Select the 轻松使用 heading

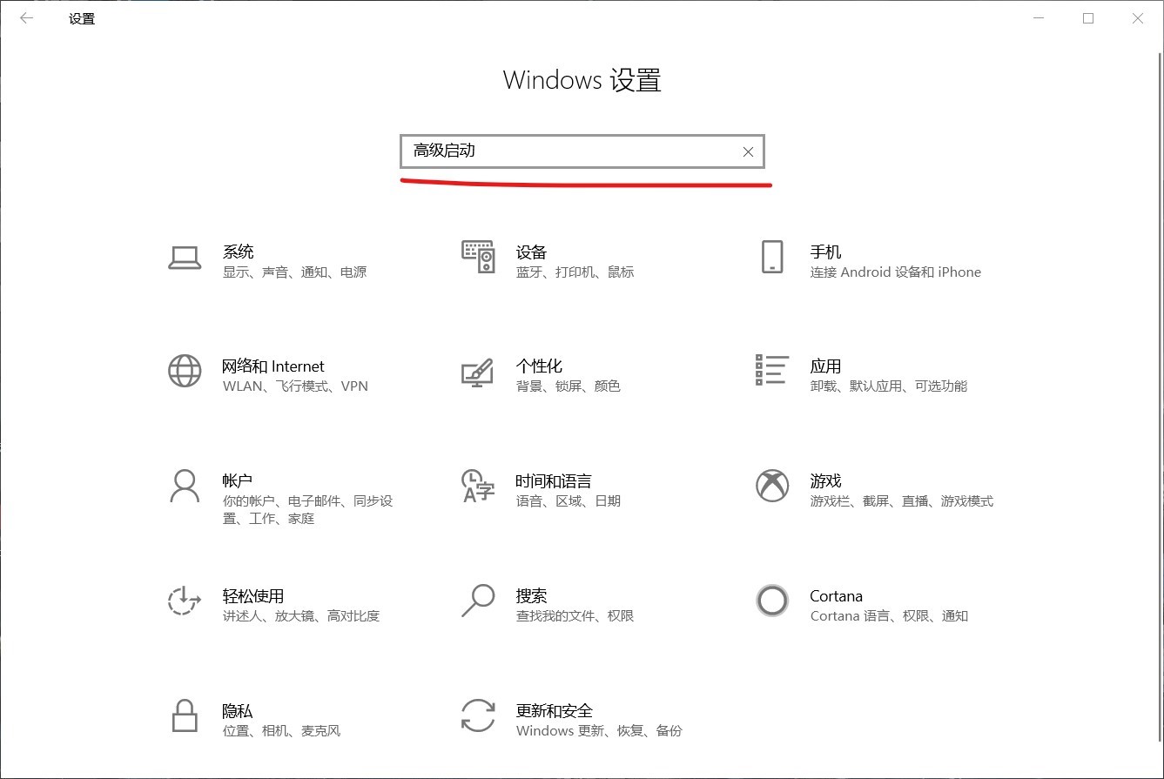(x=254, y=596)
